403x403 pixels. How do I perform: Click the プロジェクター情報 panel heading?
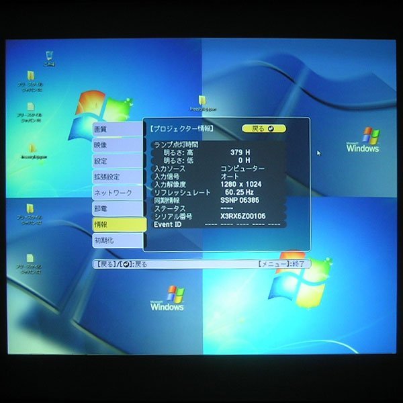pos(182,128)
